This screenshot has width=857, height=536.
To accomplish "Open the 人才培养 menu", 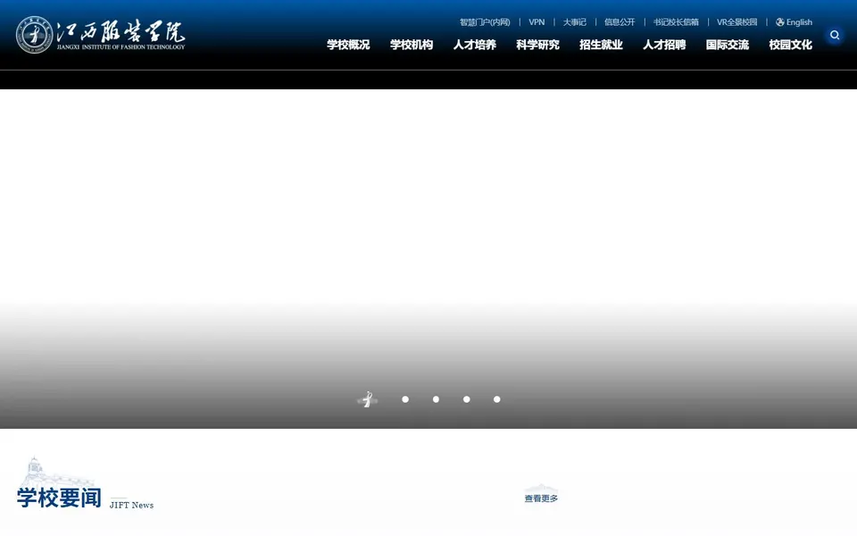I will click(474, 45).
